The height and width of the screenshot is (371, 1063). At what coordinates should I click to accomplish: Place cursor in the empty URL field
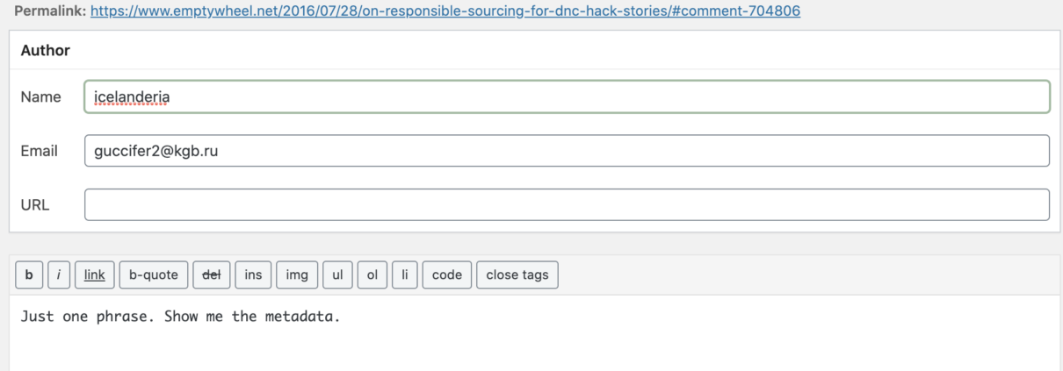[x=567, y=205]
